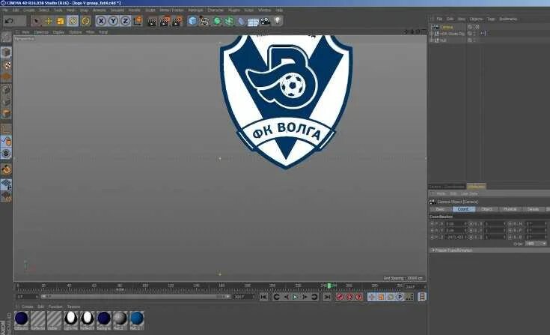Click Render to Picture Viewer icon
Image resolution: width=550 pixels, height=335 pixels.
[165, 22]
